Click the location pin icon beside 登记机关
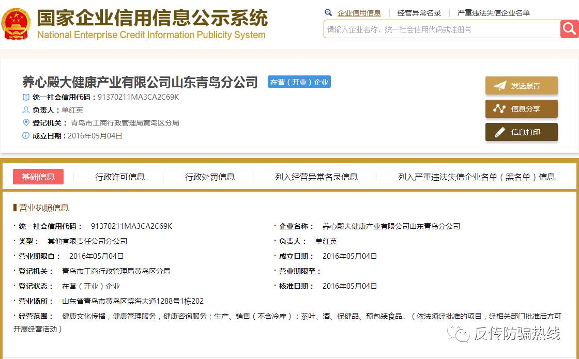579x359 pixels. click(26, 122)
